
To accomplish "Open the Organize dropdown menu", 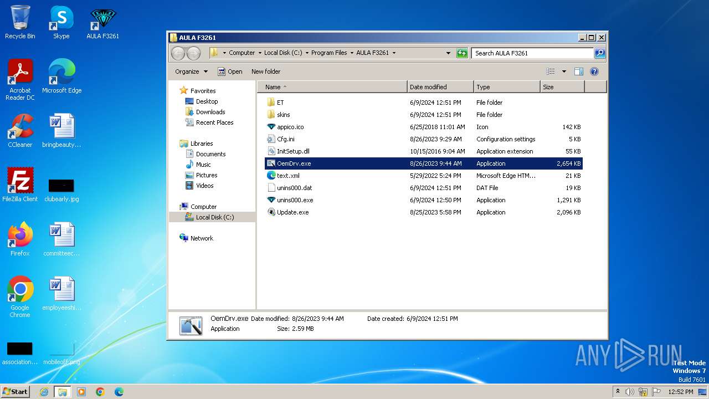I will [x=191, y=71].
